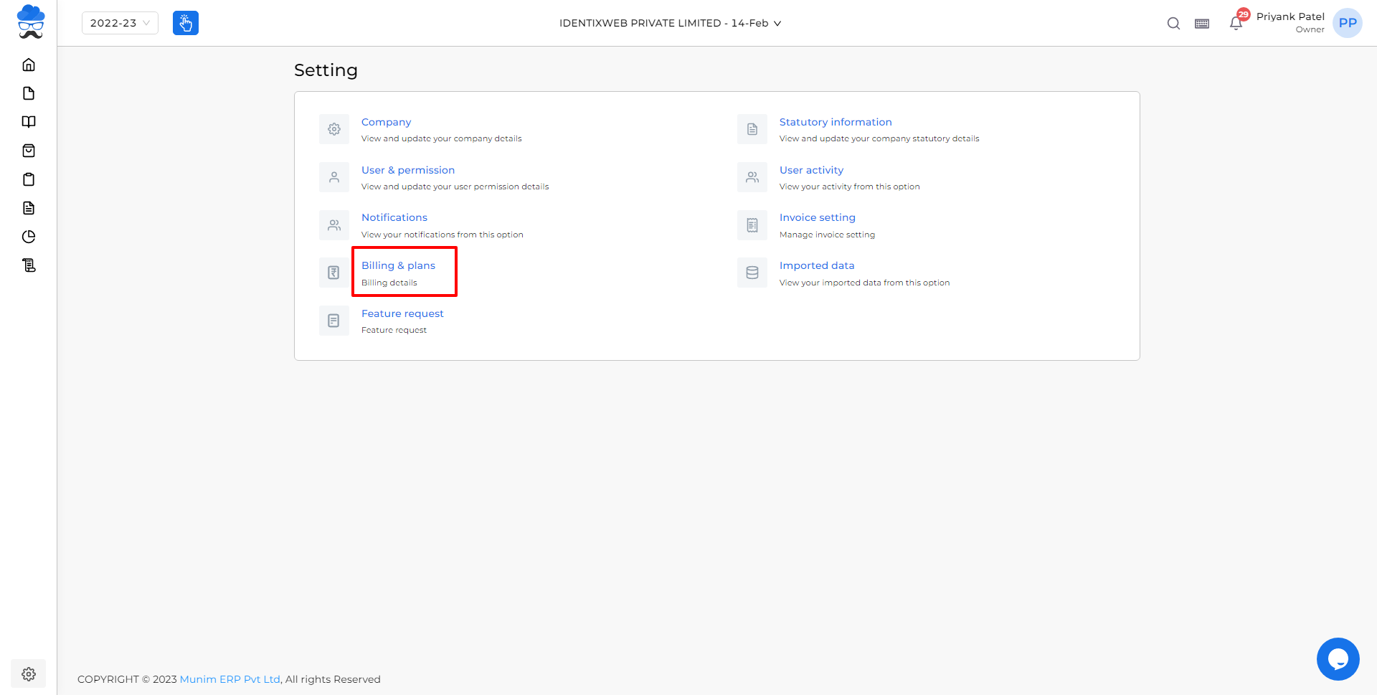This screenshot has width=1377, height=695.
Task: Click the Invoice setting receipt icon
Action: [752, 225]
